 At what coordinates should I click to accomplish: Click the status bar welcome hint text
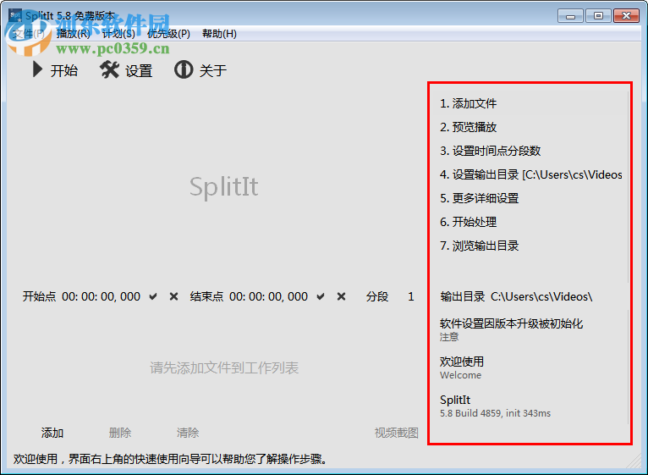[170, 459]
